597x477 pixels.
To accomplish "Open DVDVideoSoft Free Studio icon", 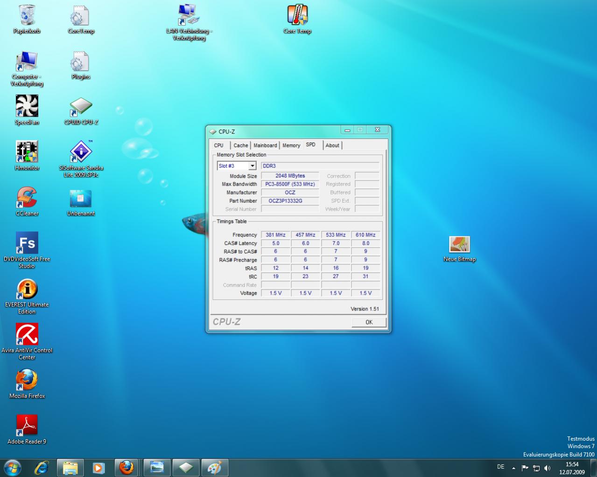I will click(27, 250).
